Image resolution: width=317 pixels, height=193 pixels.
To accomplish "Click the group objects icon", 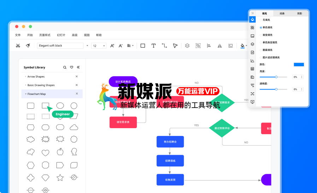I will point(198,46).
